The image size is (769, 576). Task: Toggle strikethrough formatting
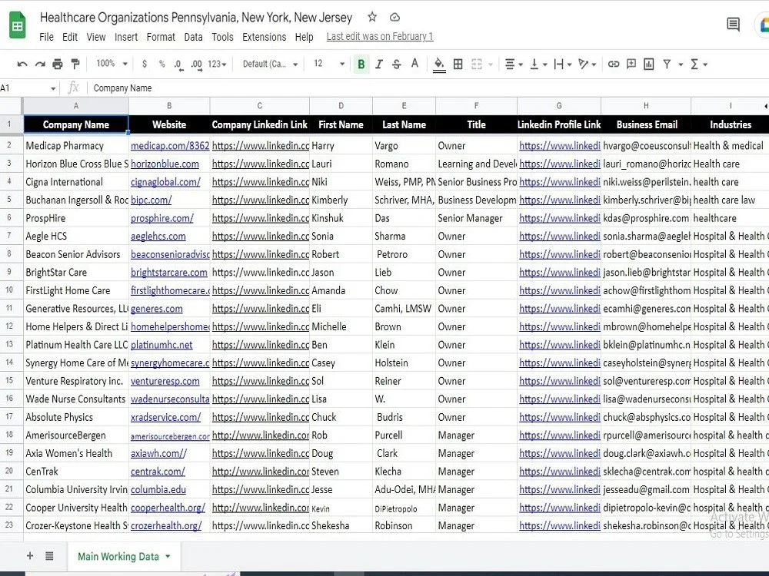396,65
